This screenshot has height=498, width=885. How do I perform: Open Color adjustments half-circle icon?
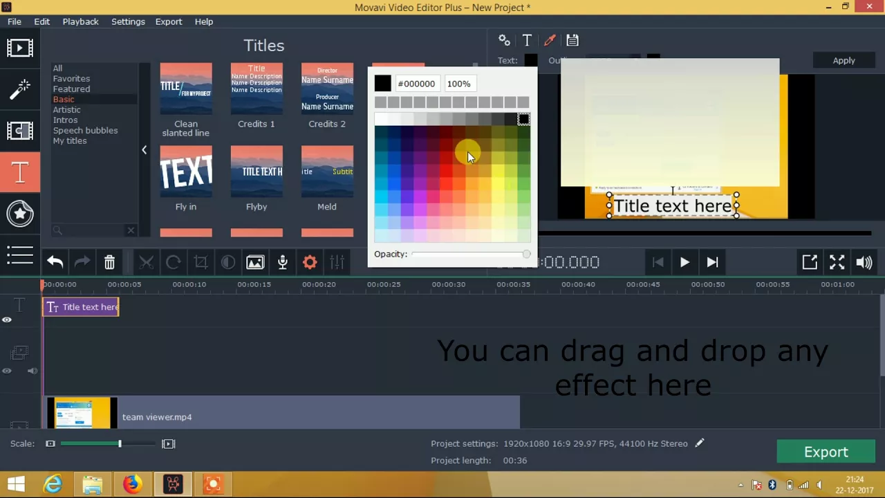click(x=227, y=262)
